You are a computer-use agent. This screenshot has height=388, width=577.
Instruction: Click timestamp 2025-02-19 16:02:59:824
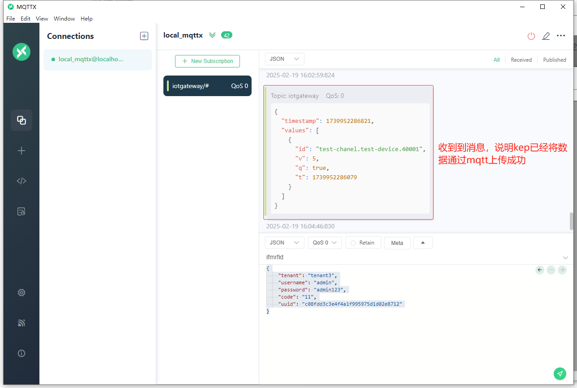tap(300, 75)
